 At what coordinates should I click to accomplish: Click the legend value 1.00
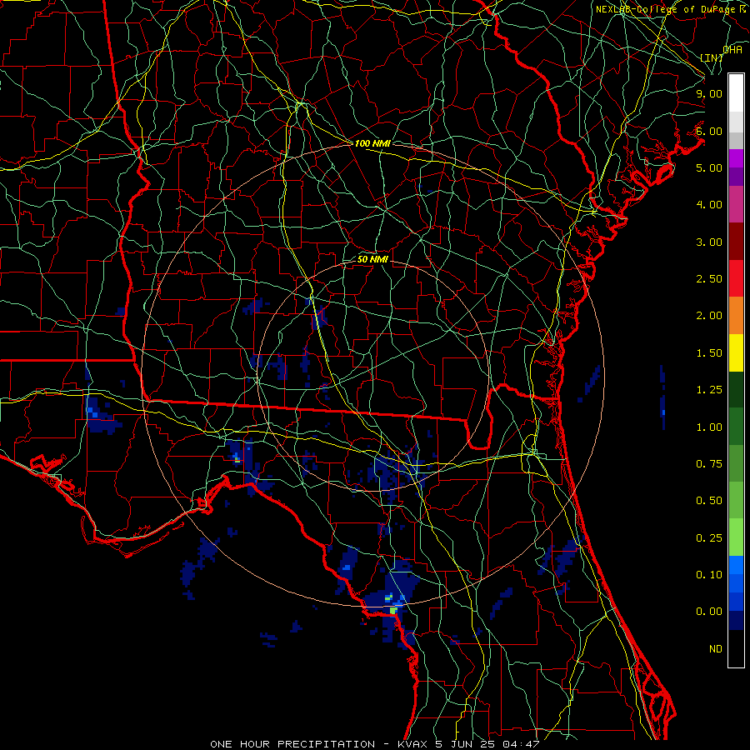point(709,427)
